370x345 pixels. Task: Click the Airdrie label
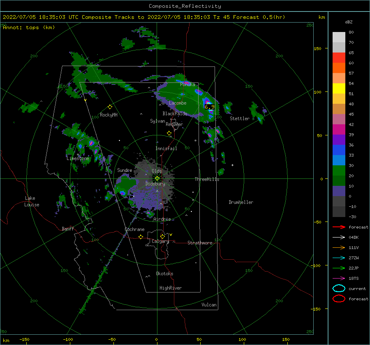coord(162,219)
